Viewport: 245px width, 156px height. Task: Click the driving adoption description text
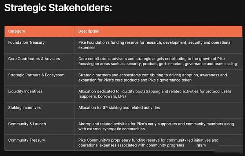152,78
